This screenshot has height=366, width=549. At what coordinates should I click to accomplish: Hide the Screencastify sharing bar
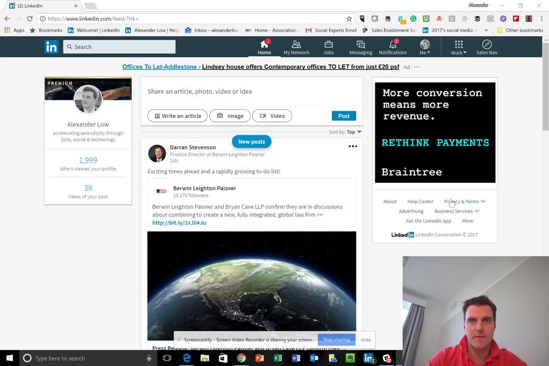[x=365, y=340]
